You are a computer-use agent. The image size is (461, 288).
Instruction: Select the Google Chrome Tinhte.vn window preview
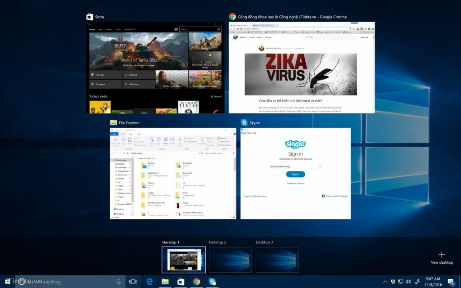(x=302, y=67)
